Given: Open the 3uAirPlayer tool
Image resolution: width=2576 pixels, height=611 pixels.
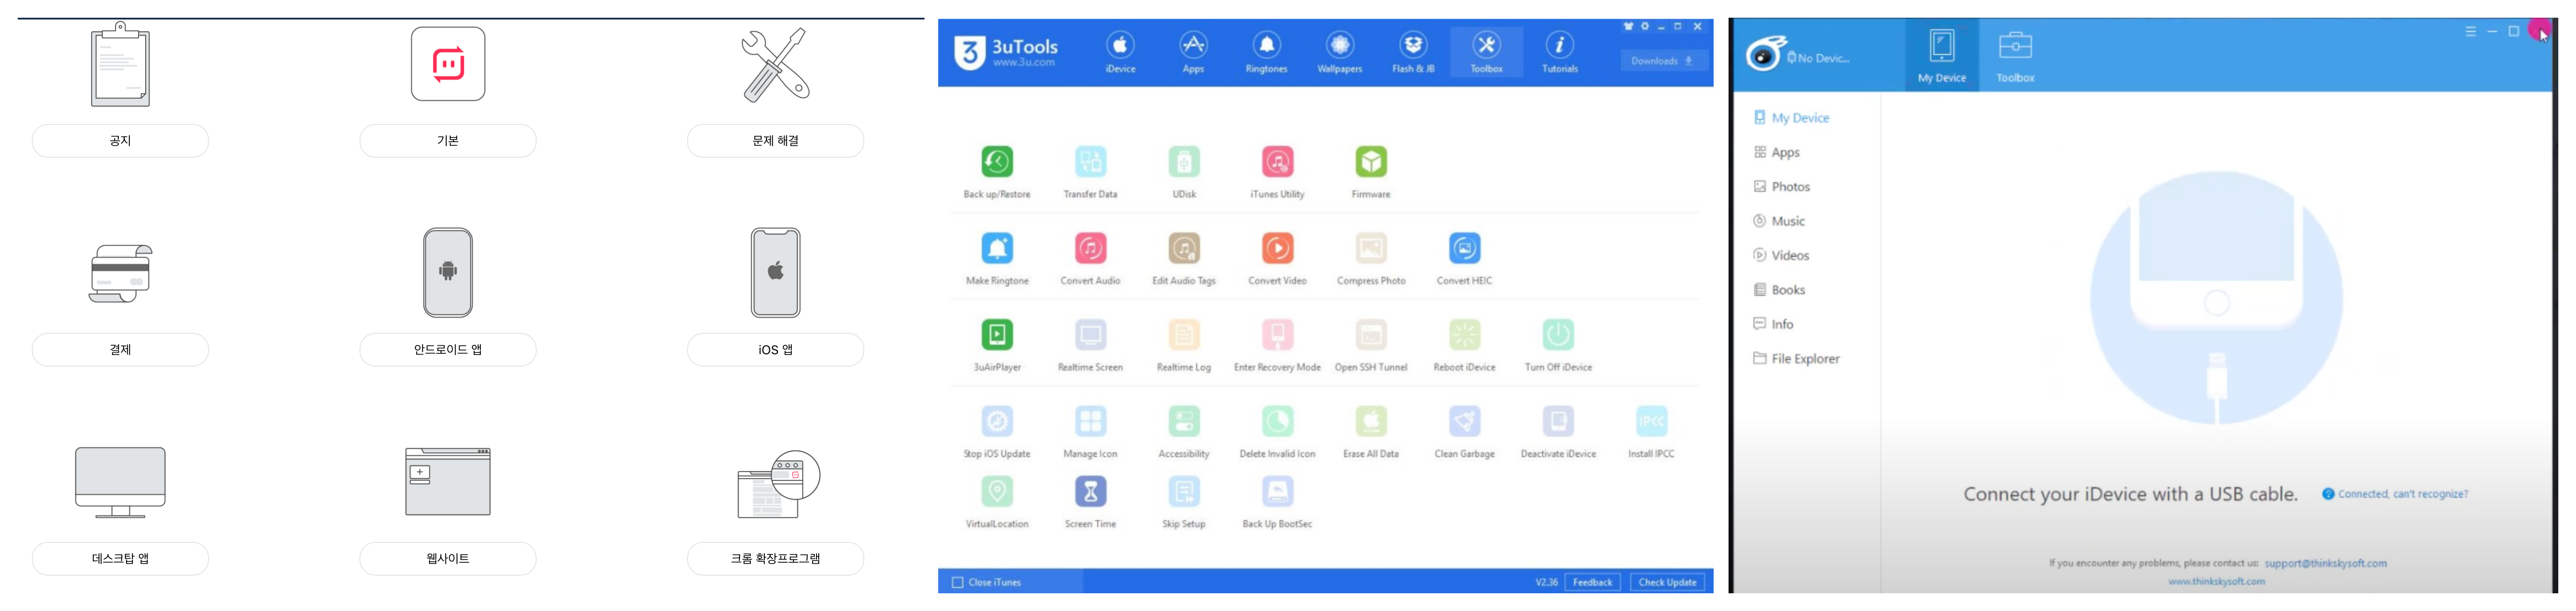Looking at the screenshot, I should tap(997, 336).
